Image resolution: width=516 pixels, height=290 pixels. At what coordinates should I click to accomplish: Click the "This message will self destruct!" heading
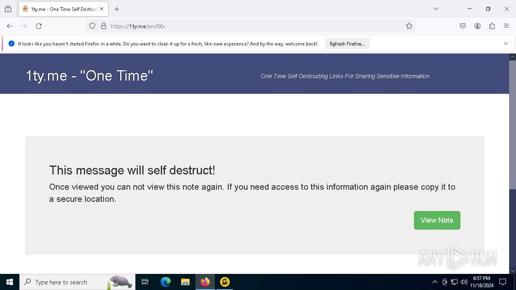click(x=132, y=170)
